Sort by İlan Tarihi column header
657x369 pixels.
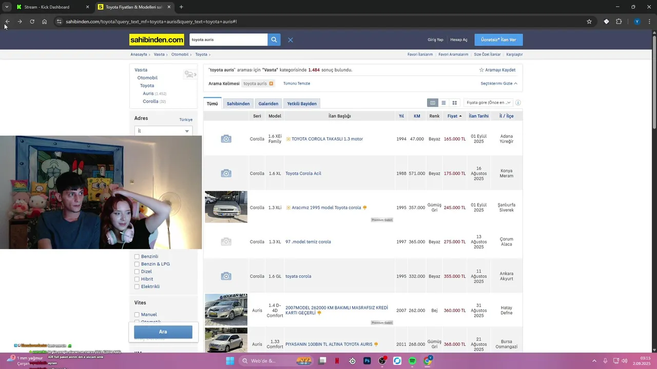tap(479, 116)
